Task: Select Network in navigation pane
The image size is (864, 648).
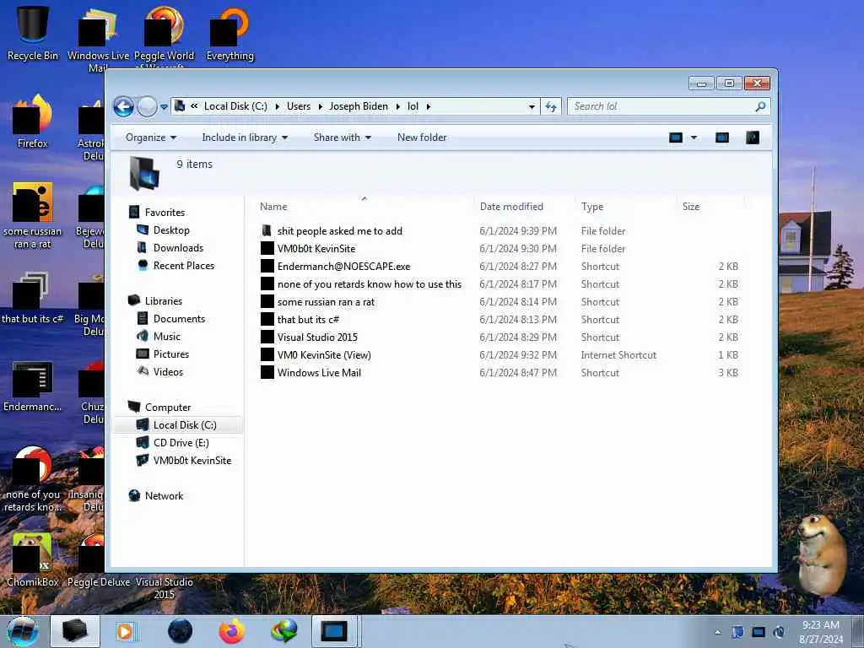Action: click(164, 495)
